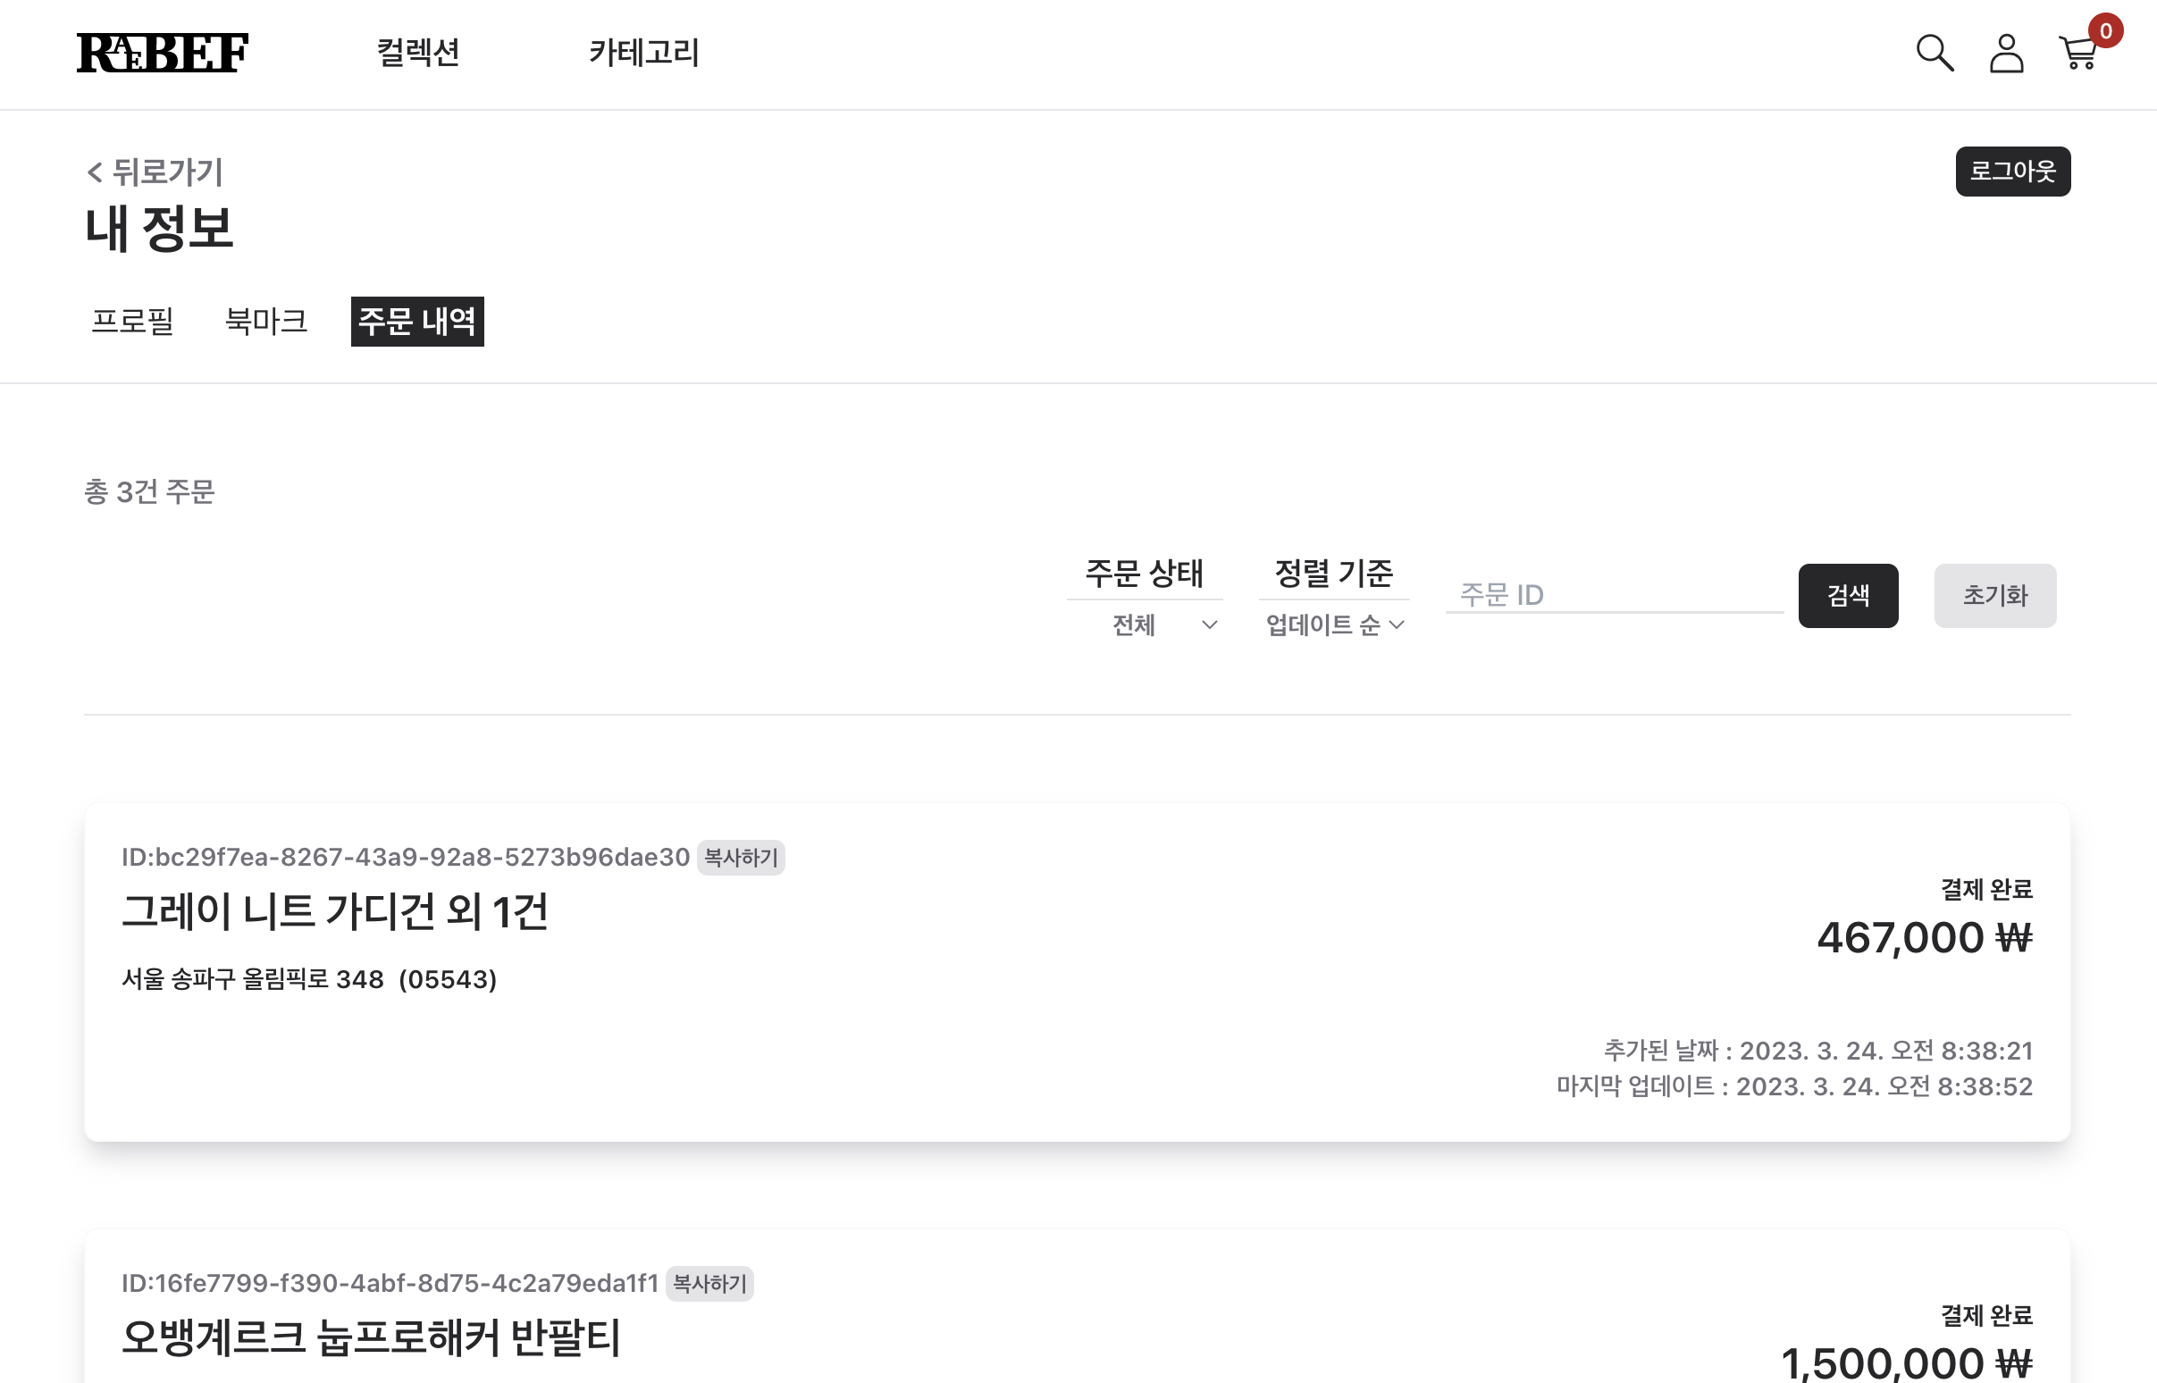Click the 뒤로가기 back arrow
This screenshot has width=2157, height=1383.
[x=95, y=172]
